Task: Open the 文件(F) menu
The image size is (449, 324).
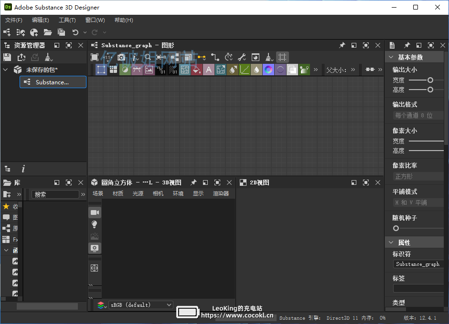Action: (x=13, y=20)
